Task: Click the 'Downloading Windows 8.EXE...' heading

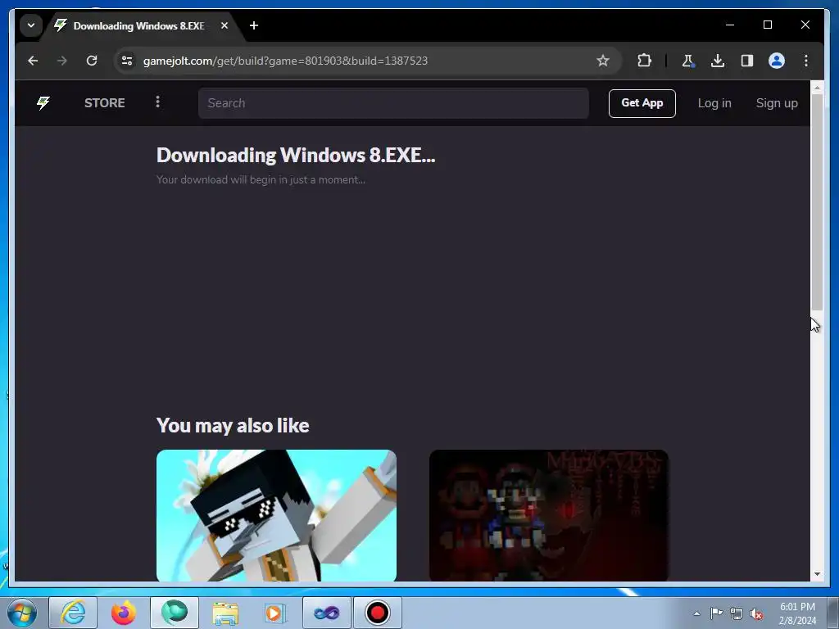Action: [296, 155]
